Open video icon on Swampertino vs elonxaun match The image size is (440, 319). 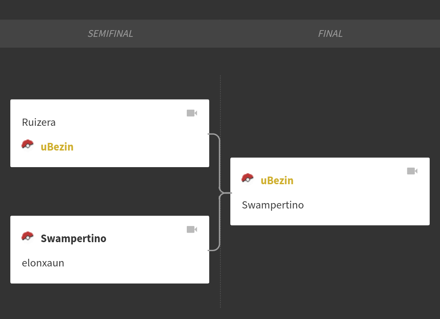click(192, 230)
